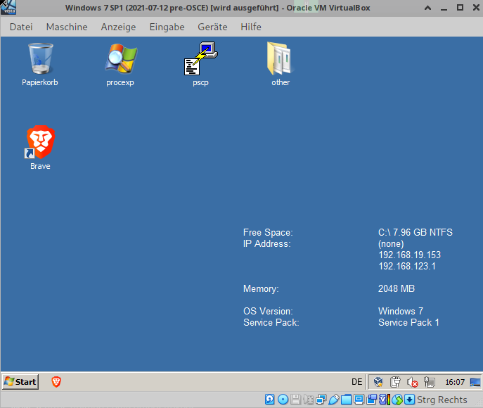483x408 pixels.
Task: Click the green arrow mouse integration icon
Action: pyautogui.click(x=397, y=400)
